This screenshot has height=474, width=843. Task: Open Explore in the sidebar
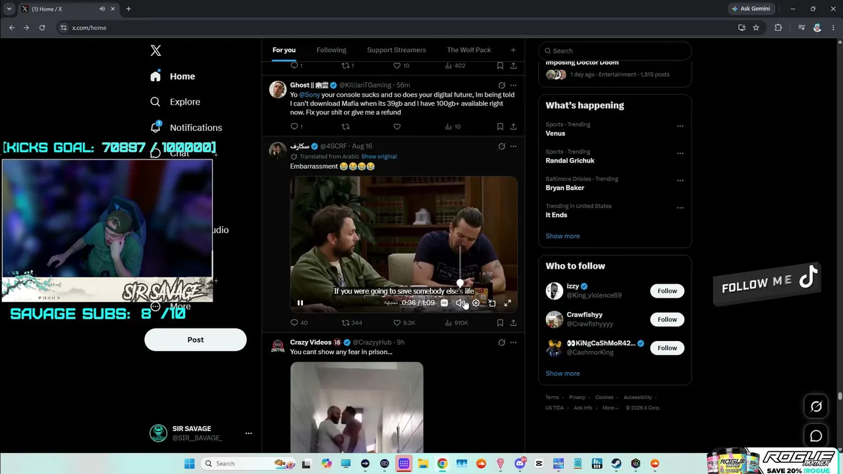(x=175, y=102)
